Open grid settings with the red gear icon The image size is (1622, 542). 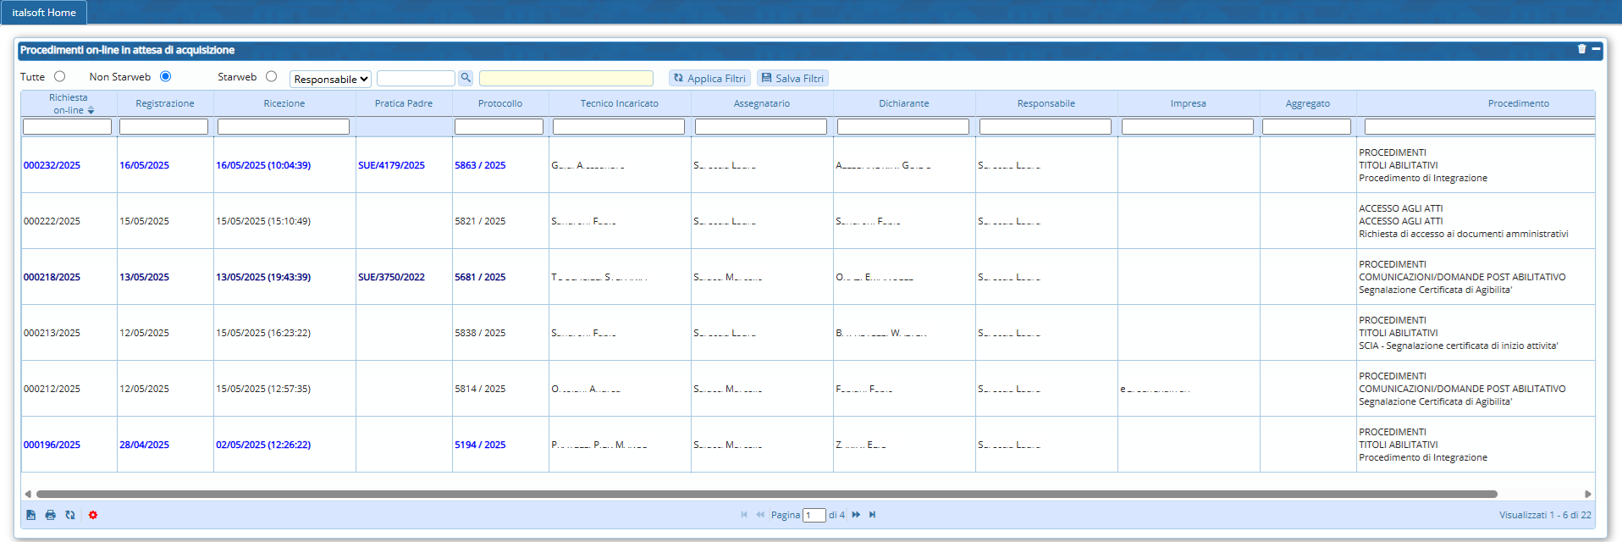point(93,515)
